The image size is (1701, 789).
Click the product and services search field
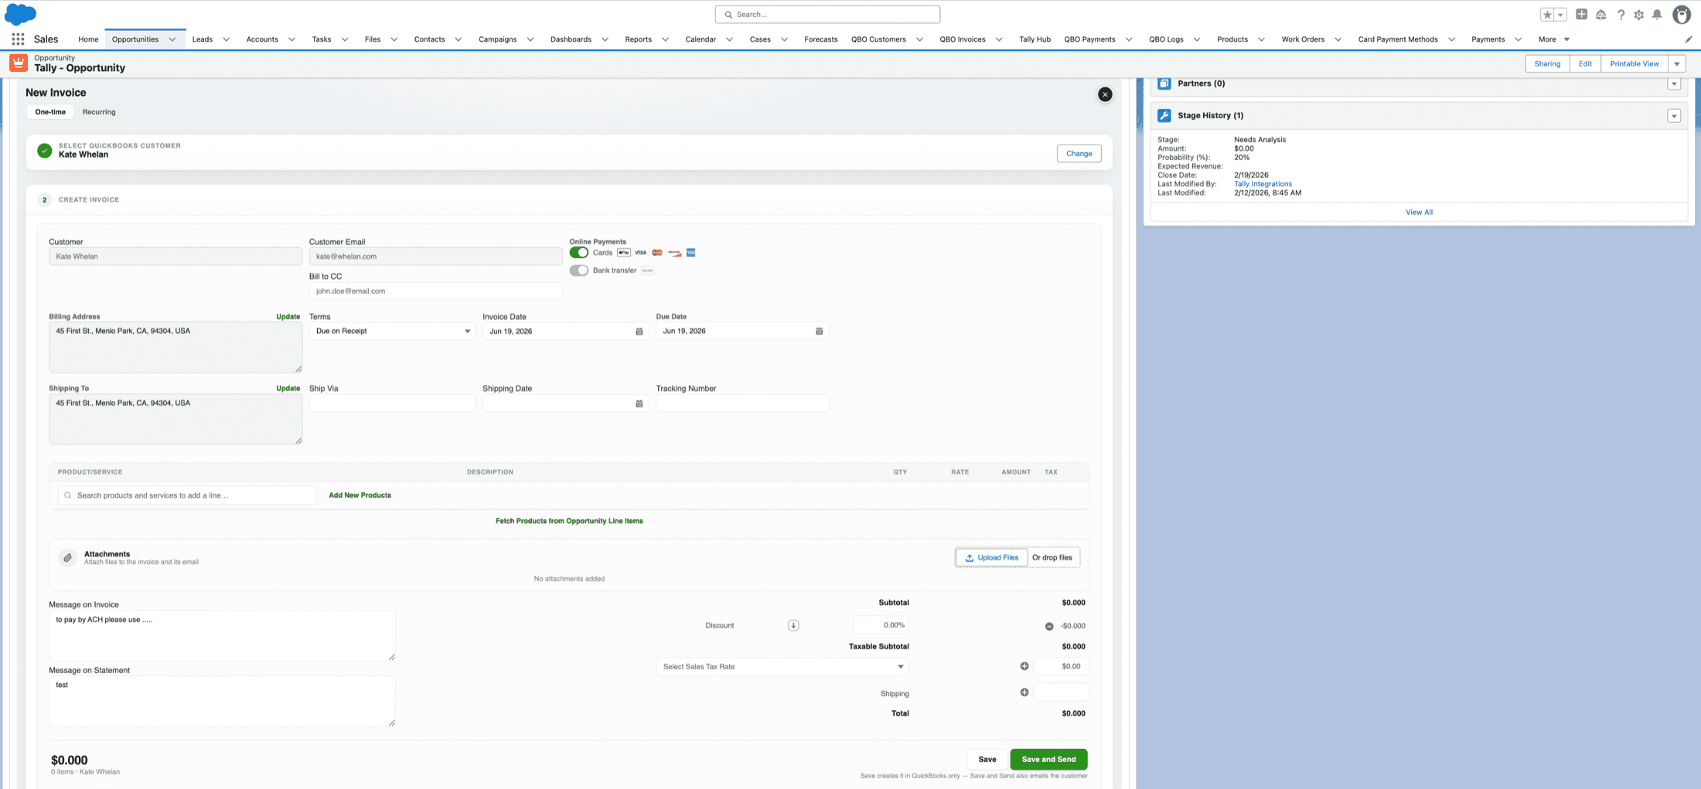coord(187,495)
